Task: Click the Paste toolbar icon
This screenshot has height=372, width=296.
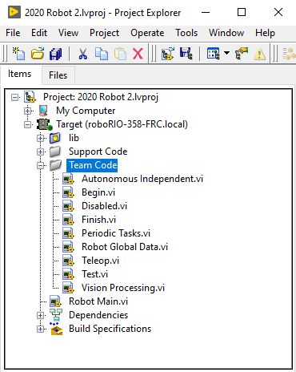Action: 120,54
